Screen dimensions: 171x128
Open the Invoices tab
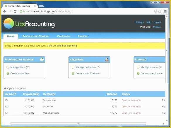click(83, 36)
